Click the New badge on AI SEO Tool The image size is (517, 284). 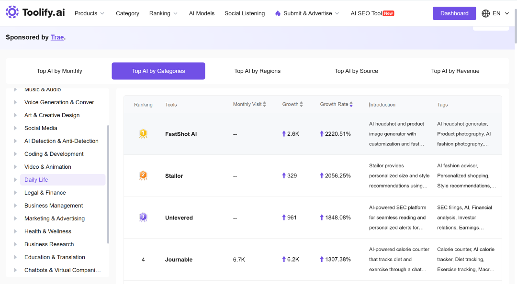[x=388, y=13]
